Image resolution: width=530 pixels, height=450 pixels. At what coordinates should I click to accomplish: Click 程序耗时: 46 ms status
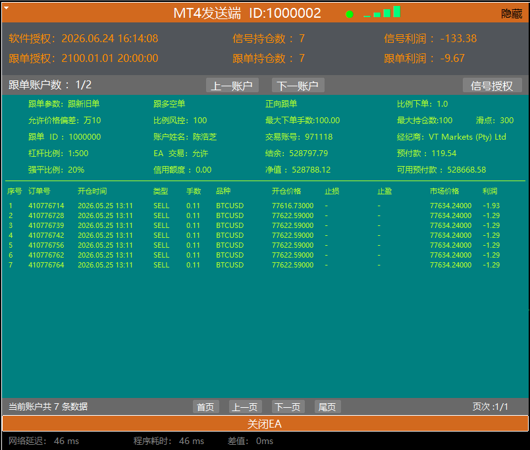coord(169,441)
